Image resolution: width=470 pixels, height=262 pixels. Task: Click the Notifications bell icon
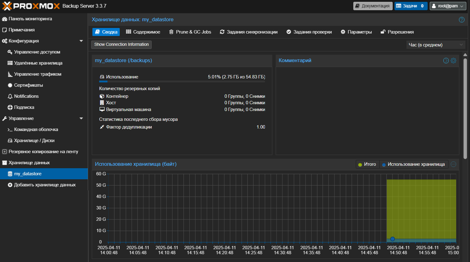[x=10, y=96]
